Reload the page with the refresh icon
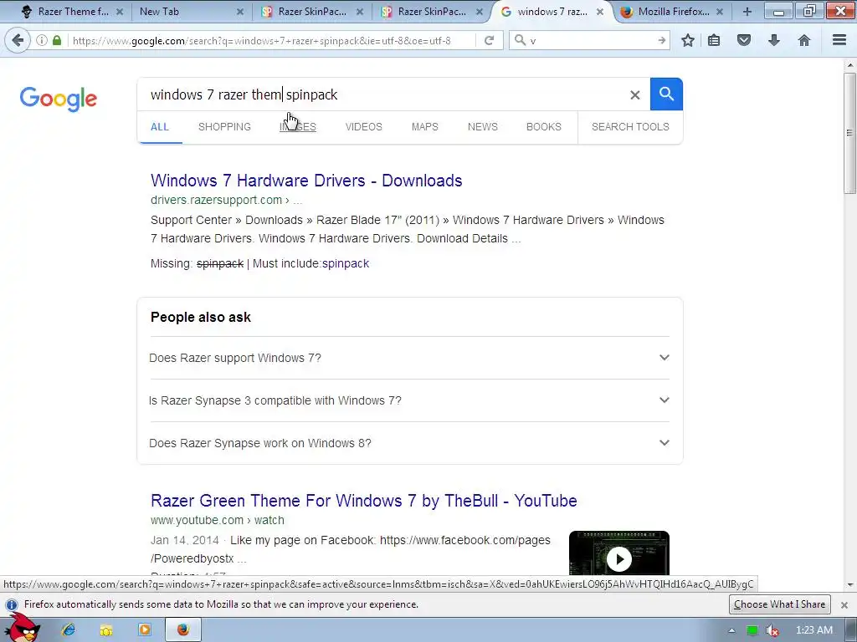857x642 pixels. 489,40
